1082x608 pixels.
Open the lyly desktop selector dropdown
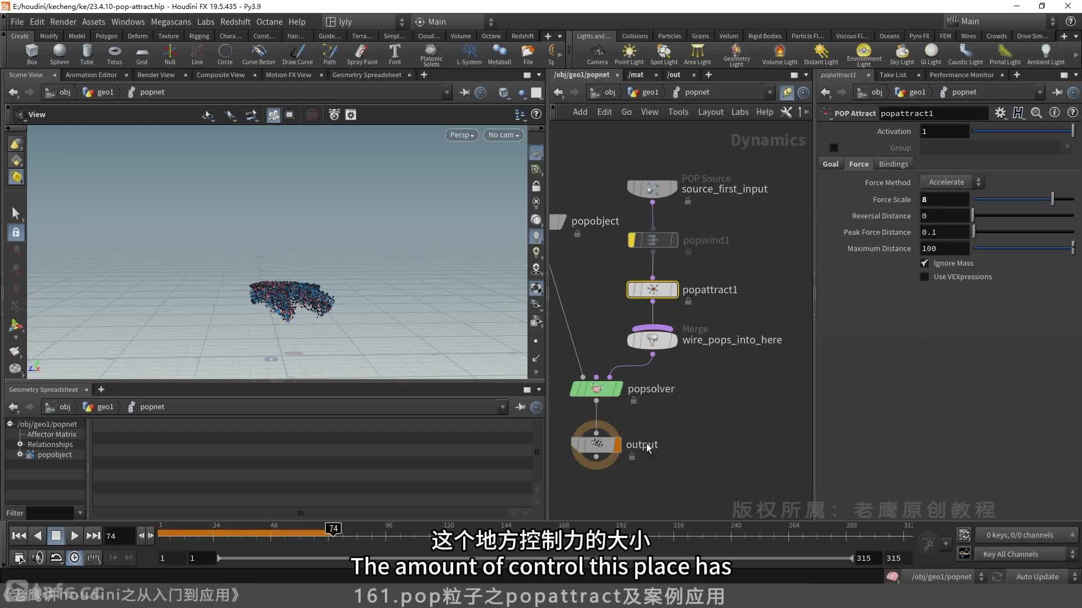point(365,21)
